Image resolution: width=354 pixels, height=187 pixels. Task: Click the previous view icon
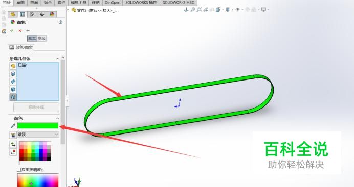click(205, 10)
